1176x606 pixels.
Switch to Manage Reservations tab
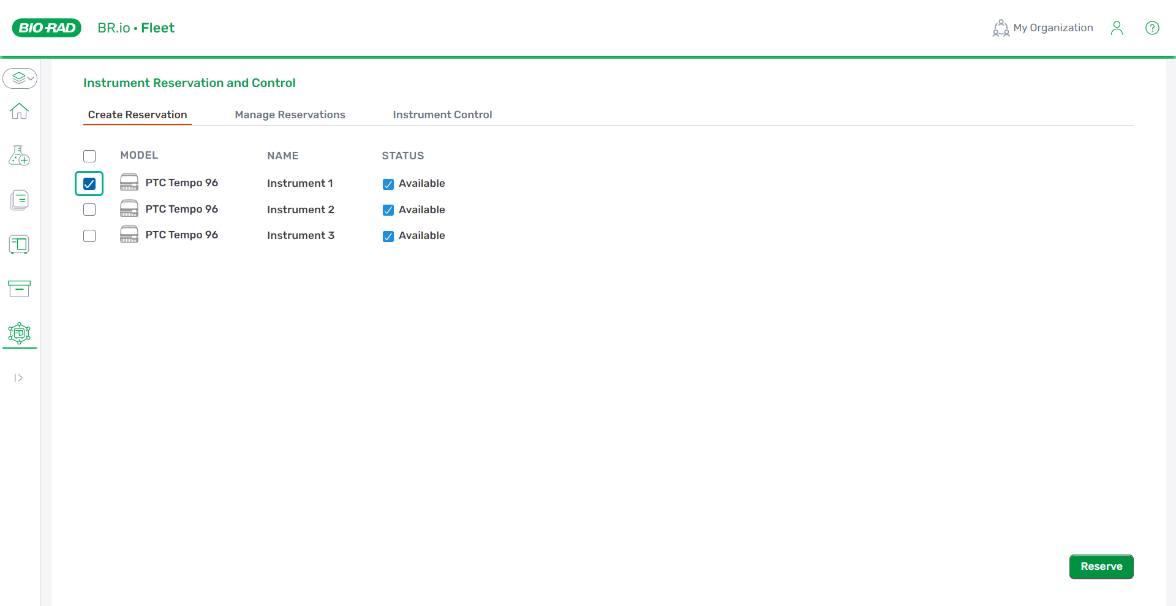(290, 115)
